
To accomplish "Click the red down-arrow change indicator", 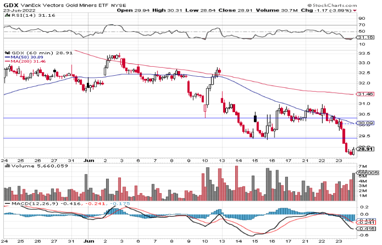I will tap(354, 9).
